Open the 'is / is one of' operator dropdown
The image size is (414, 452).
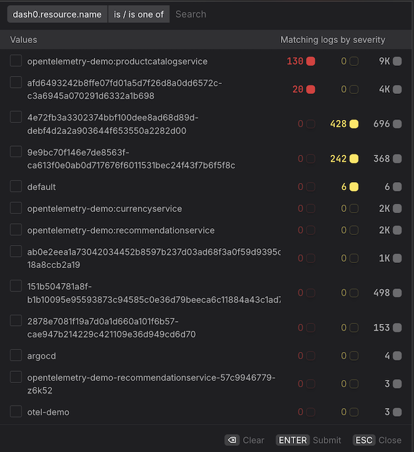click(139, 14)
